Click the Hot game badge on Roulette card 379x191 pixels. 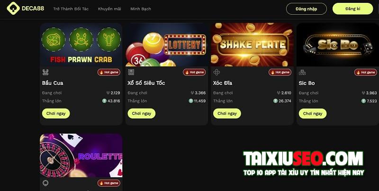coord(109,183)
